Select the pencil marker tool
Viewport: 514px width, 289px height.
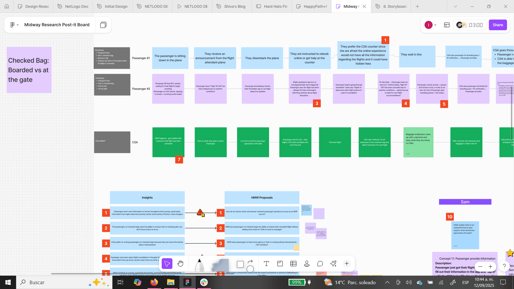point(199,265)
